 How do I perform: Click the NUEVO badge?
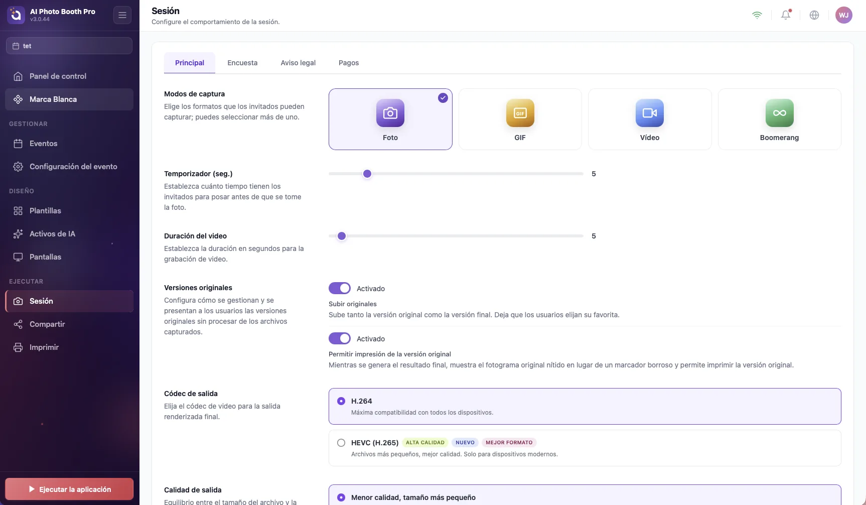pos(465,442)
